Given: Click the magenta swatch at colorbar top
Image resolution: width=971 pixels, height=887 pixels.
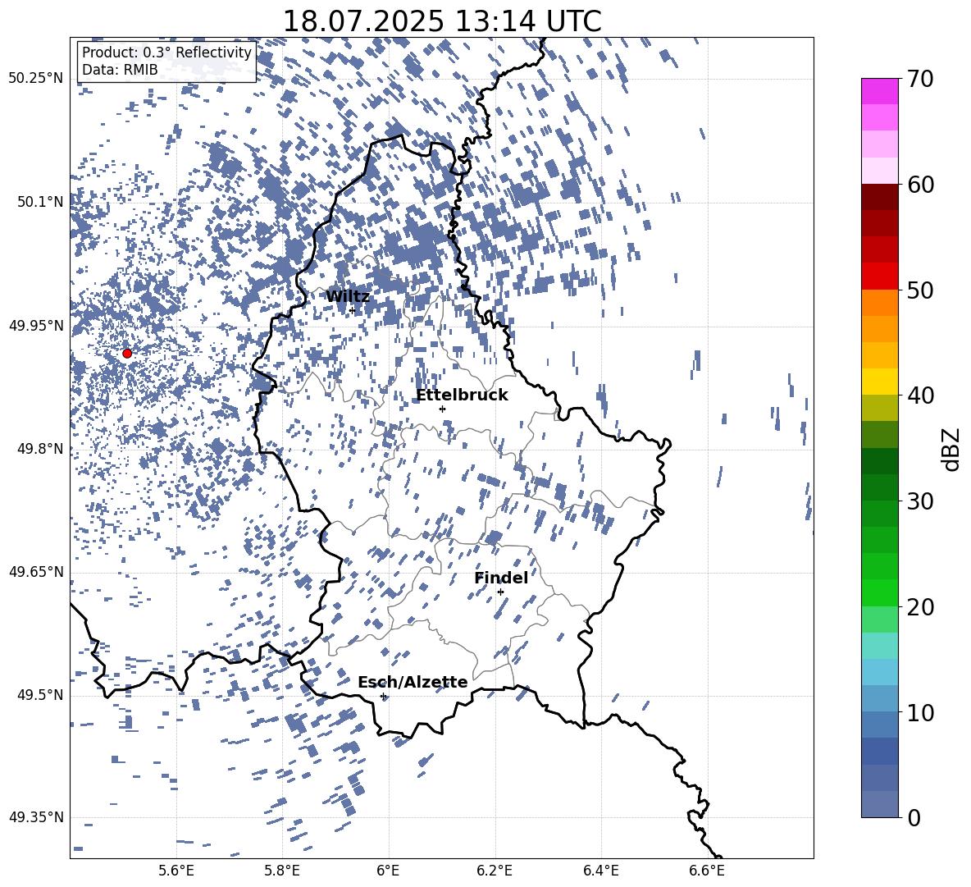Looking at the screenshot, I should 880,92.
